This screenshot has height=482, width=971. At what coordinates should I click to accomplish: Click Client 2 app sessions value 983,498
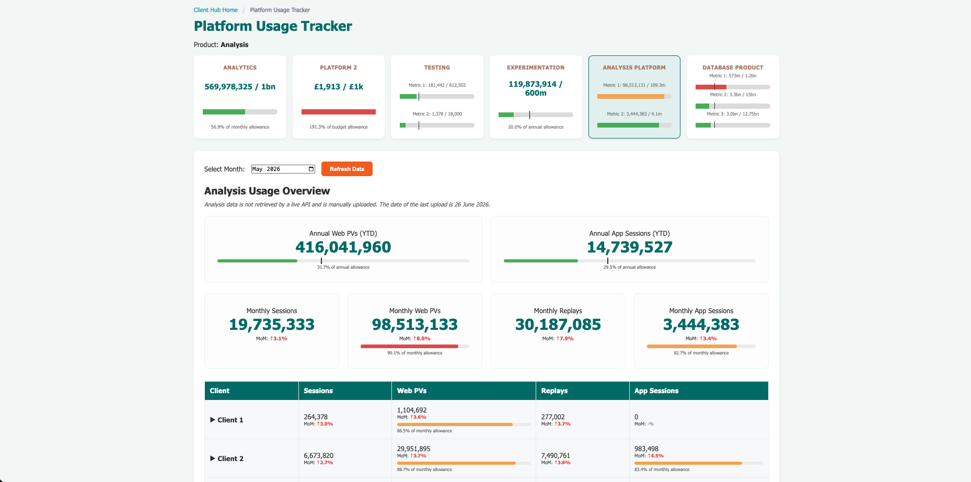click(646, 449)
